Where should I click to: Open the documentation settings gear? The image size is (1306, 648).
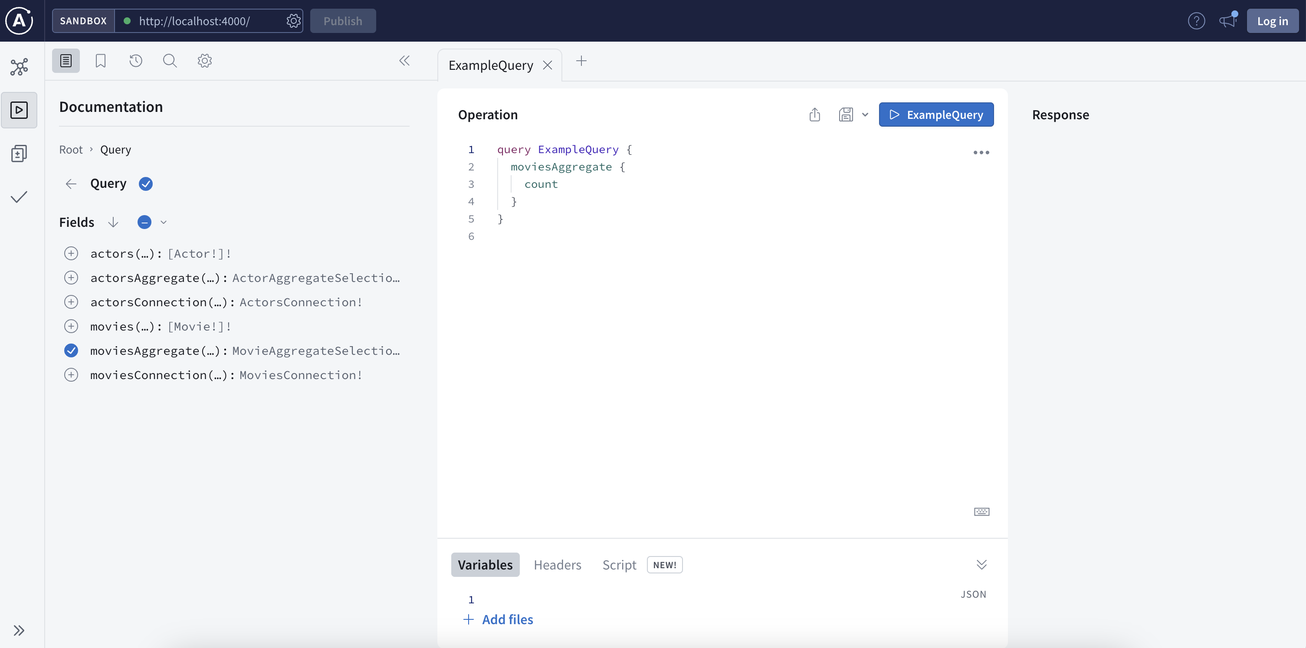pos(204,60)
